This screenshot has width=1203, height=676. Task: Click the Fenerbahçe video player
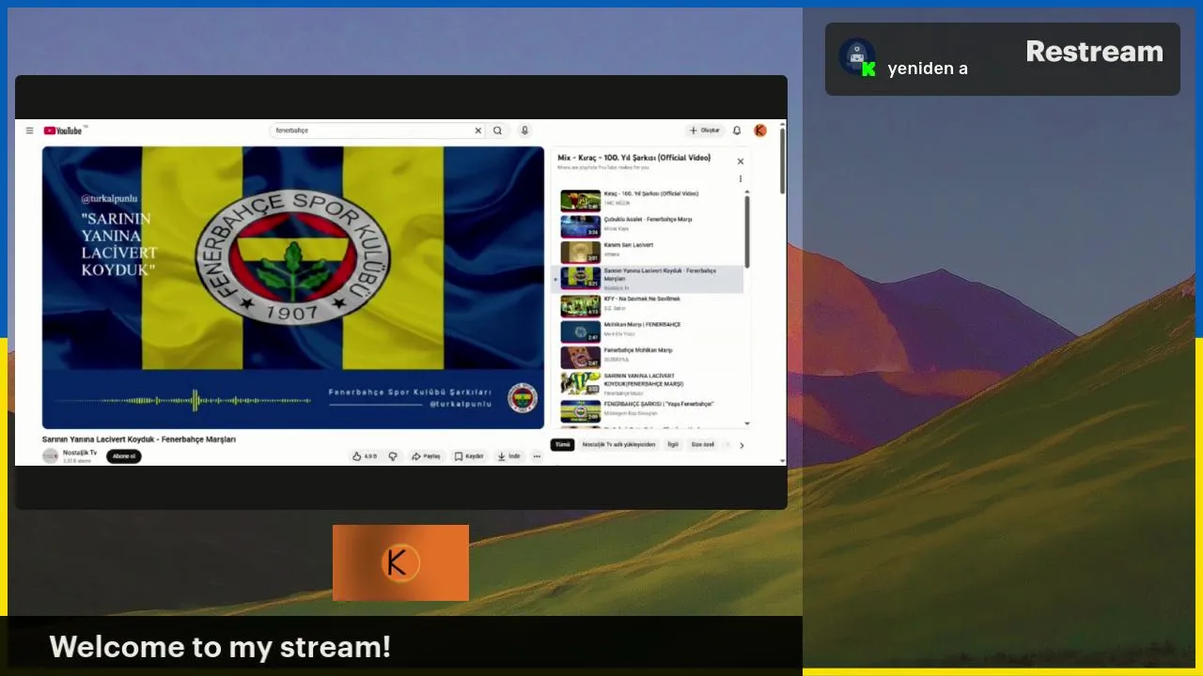tap(293, 287)
